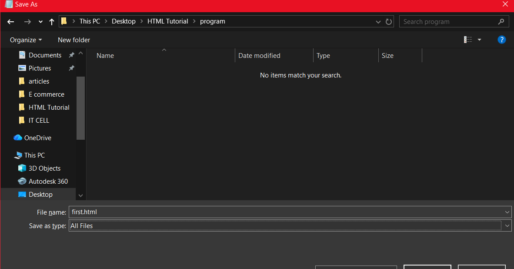Select the IT CELL folder
The image size is (514, 269).
39,121
